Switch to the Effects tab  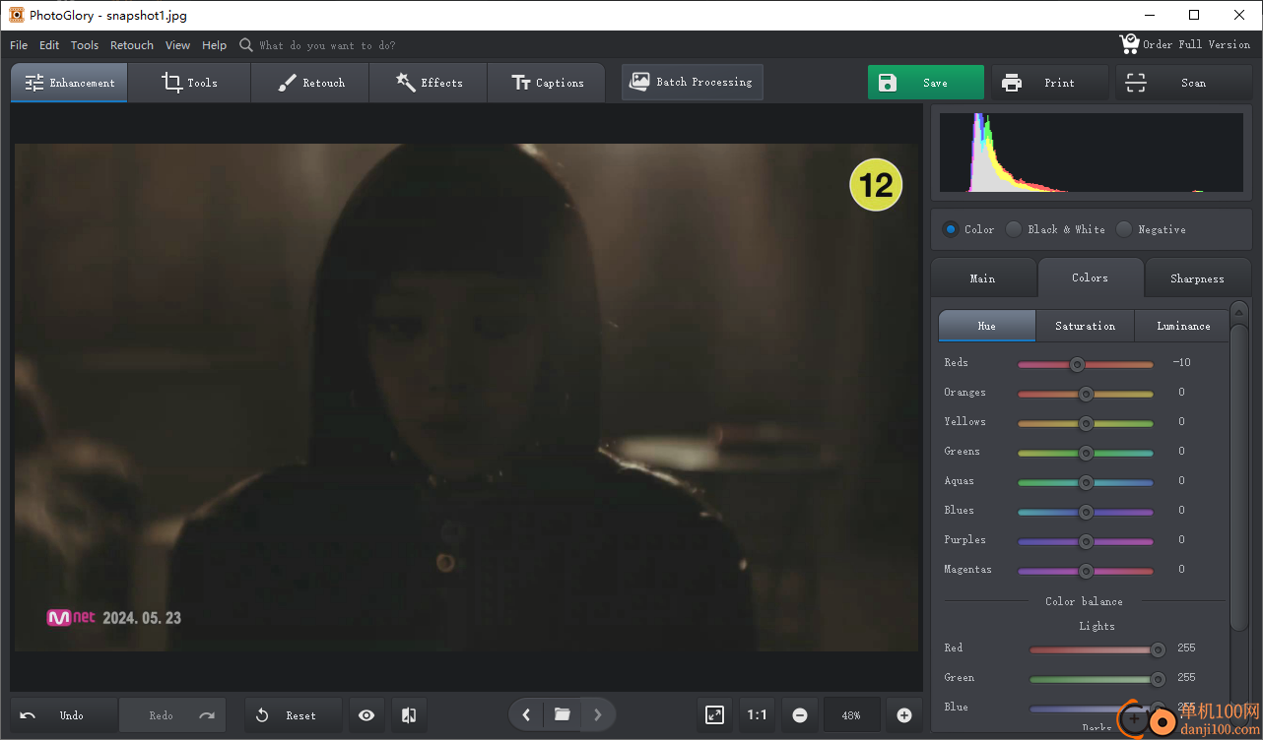[429, 83]
